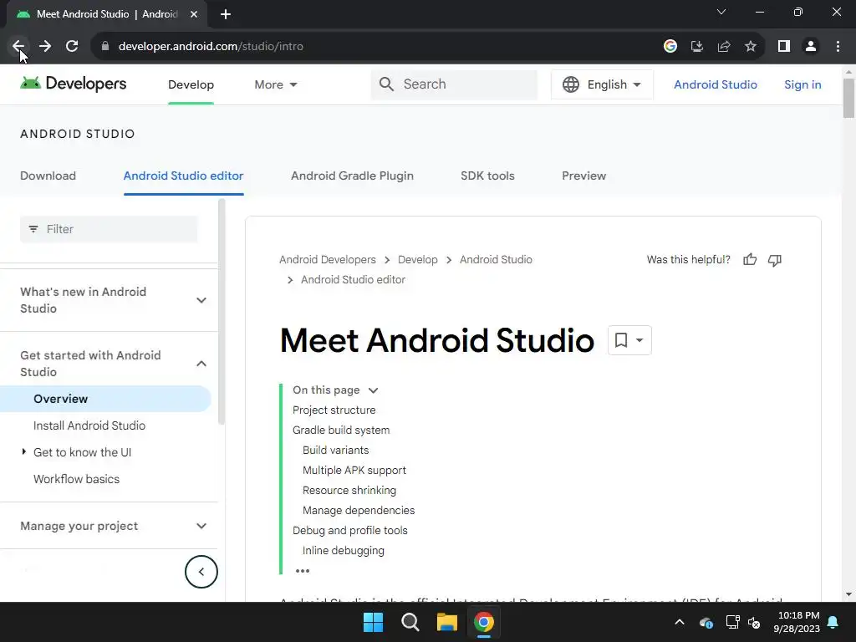Open the bookmark dropdown next to page title
This screenshot has height=642, width=856.
629,340
